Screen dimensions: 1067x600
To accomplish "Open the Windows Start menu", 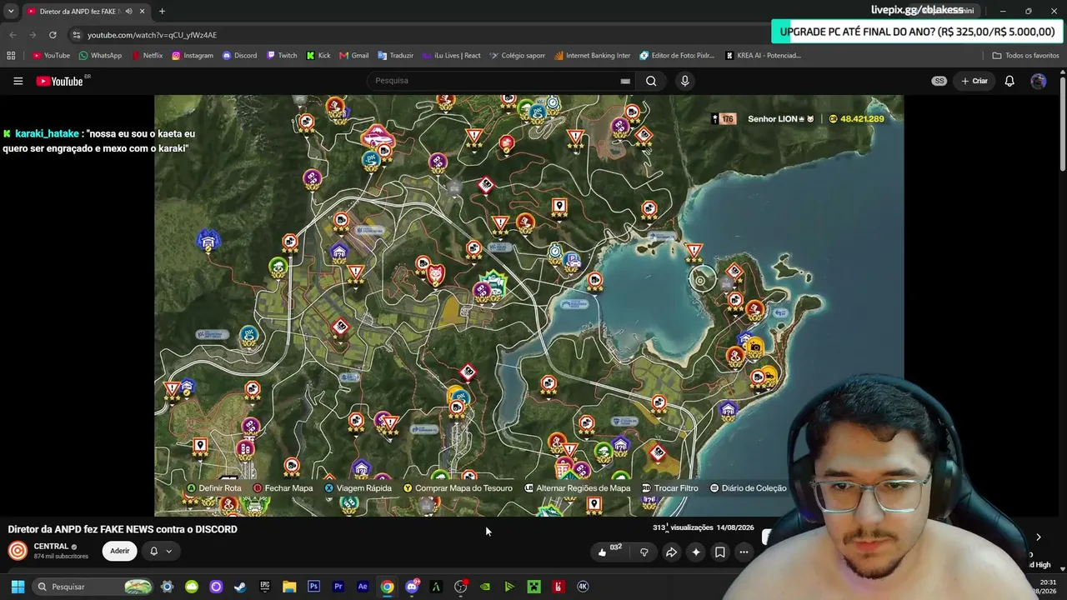I will (18, 587).
